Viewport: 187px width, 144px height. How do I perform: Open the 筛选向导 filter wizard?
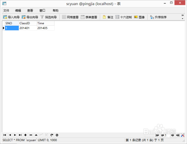click(x=49, y=17)
